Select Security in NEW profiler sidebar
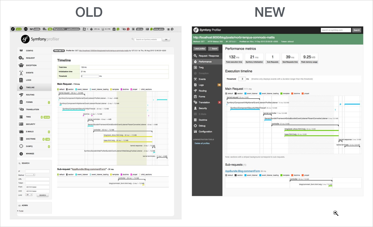373x227 pixels. point(207,108)
